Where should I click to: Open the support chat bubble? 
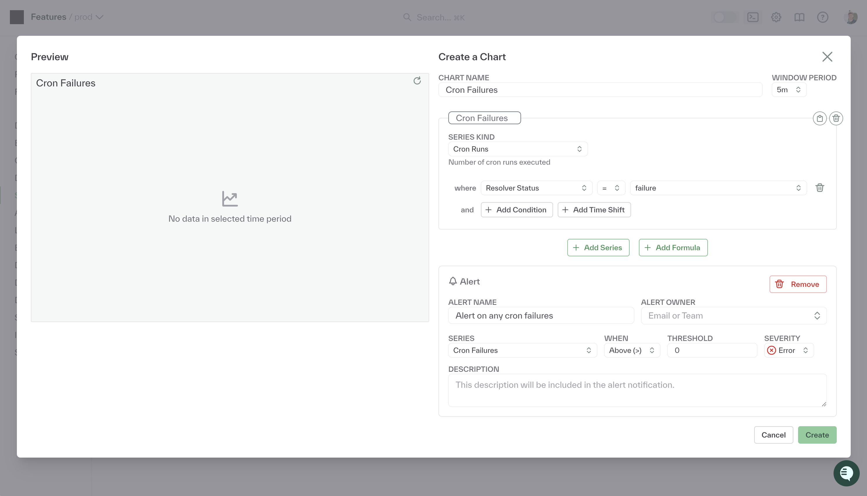click(846, 473)
